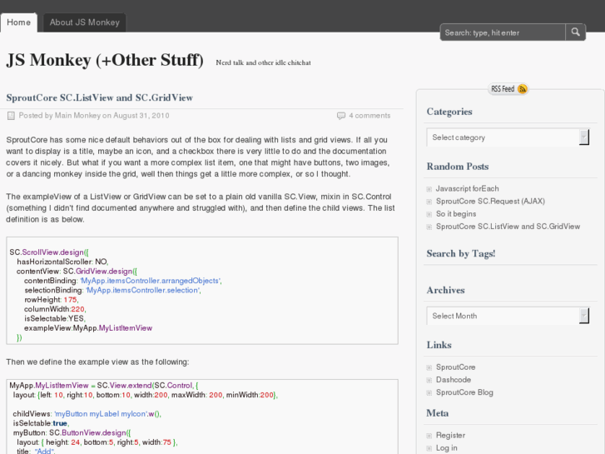Open the So it begins post

(456, 214)
